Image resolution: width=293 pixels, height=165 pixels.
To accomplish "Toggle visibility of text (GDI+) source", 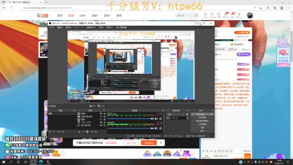I will pyautogui.click(x=101, y=122).
